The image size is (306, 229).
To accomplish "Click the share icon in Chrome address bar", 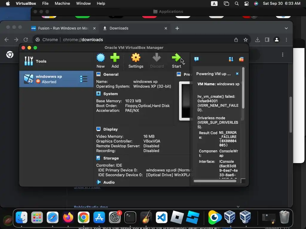I will (x=236, y=40).
